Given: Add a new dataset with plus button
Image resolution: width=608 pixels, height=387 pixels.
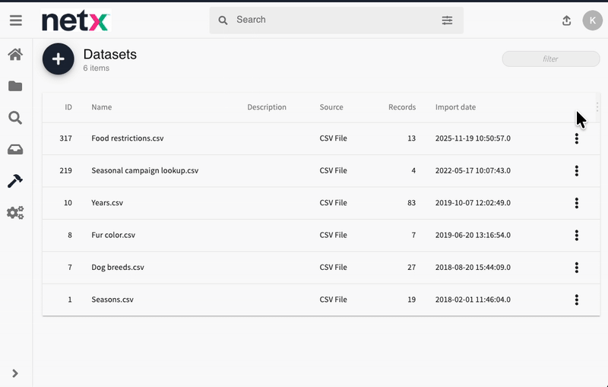Looking at the screenshot, I should pyautogui.click(x=59, y=59).
